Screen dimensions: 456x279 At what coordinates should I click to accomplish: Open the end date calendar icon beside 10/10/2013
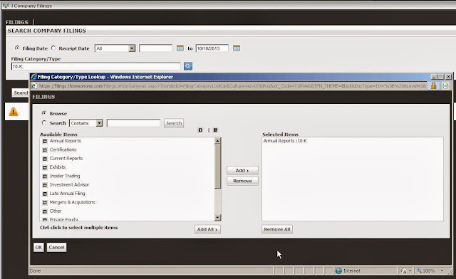[x=237, y=48]
